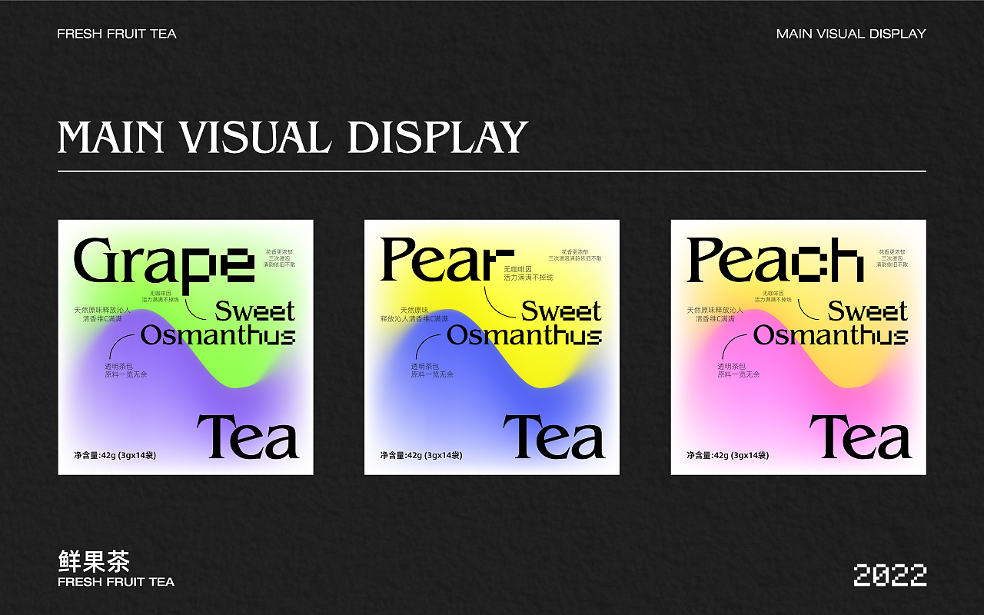
Task: Select the 'Pear' title word
Action: click(447, 260)
